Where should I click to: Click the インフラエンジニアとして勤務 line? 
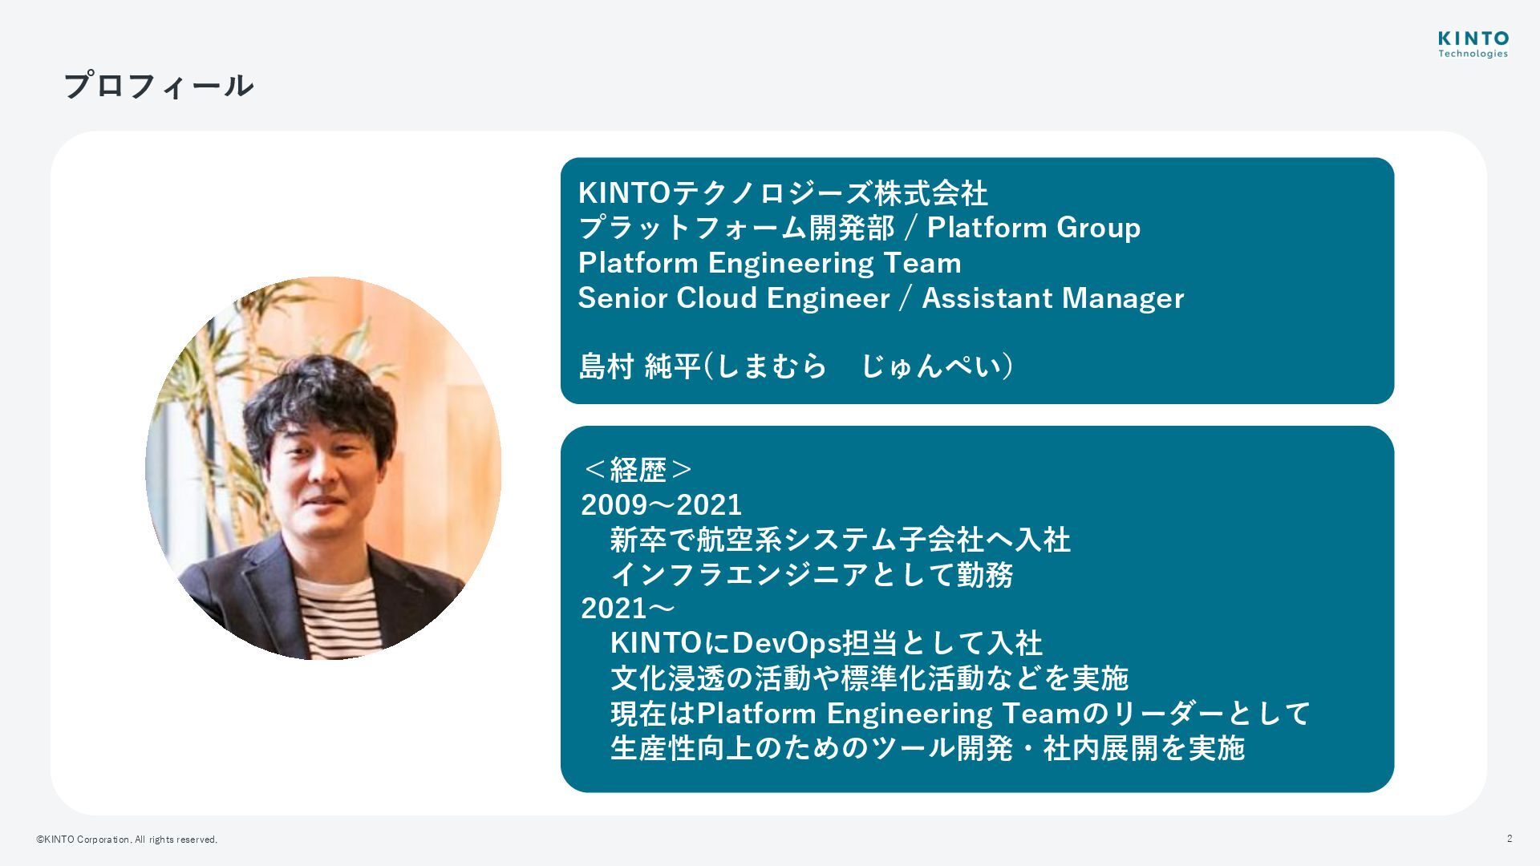(812, 575)
